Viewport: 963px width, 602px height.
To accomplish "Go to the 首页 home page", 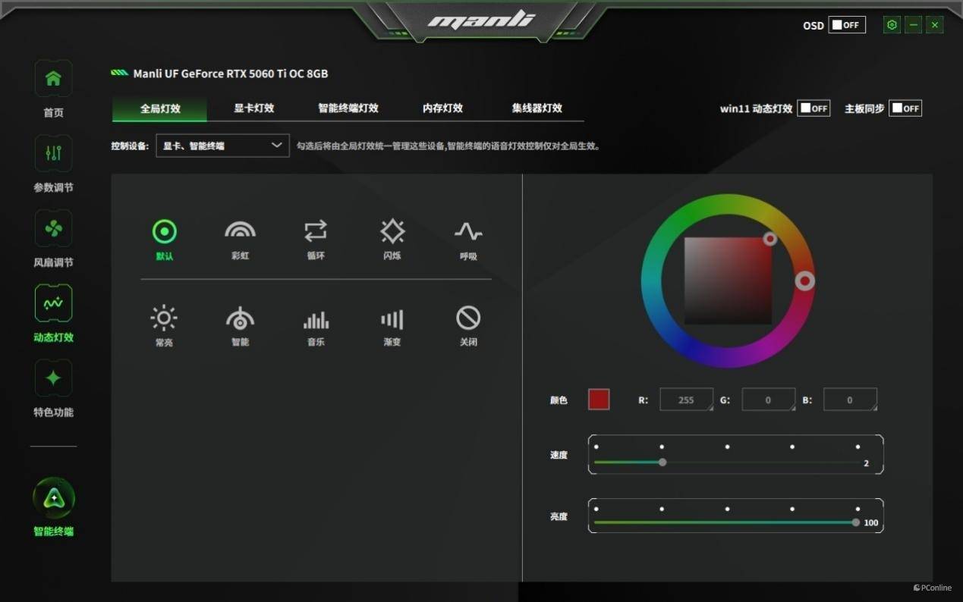I will (53, 89).
